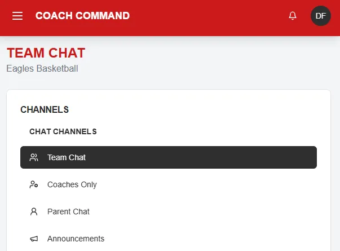Click the CHANNELS card heading

click(45, 109)
